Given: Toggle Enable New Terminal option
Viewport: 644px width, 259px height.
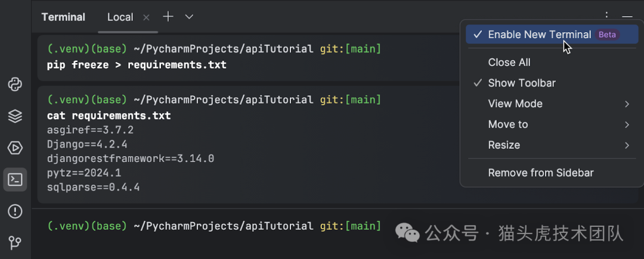Looking at the screenshot, I should [x=539, y=35].
